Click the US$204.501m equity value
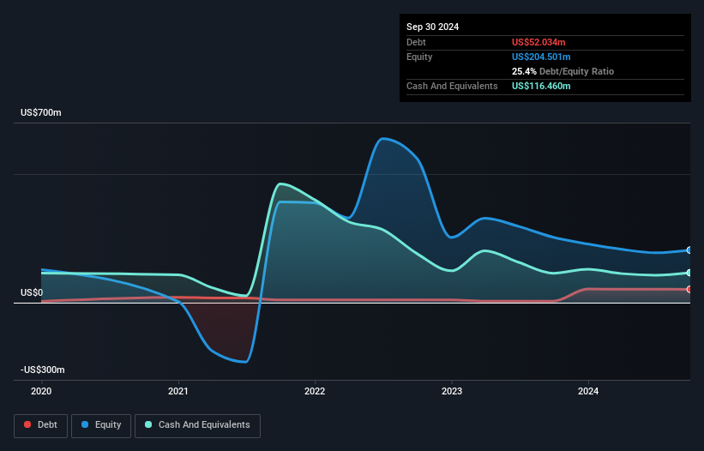 tap(541, 57)
